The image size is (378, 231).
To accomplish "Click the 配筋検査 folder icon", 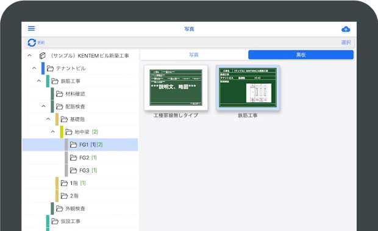I will pos(60,106).
